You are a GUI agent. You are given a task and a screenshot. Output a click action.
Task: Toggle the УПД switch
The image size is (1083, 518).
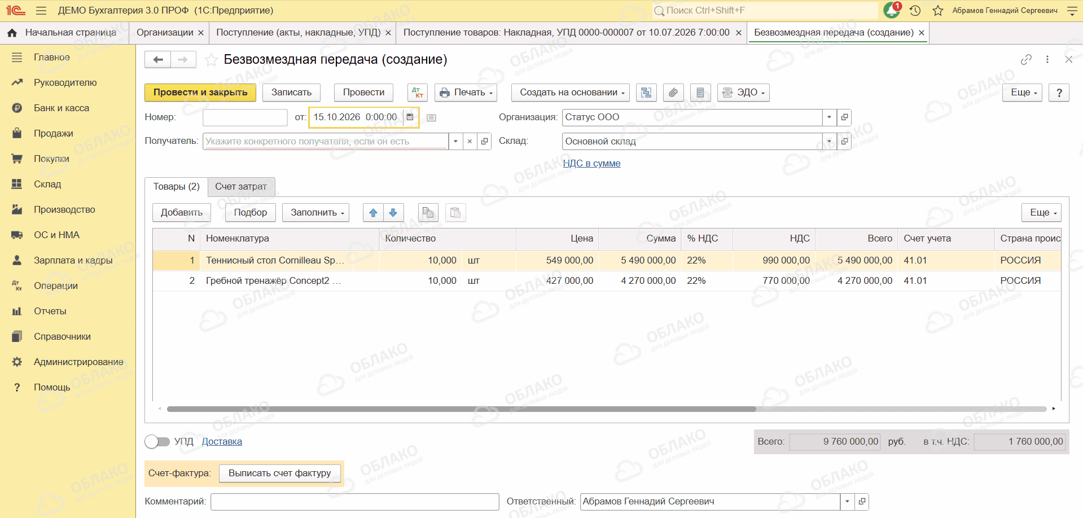pos(157,441)
